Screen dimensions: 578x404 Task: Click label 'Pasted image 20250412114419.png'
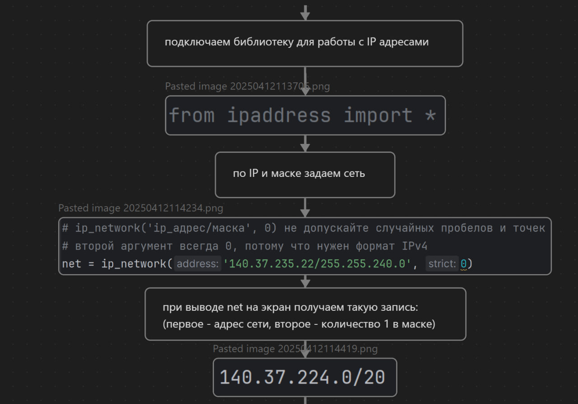point(295,349)
